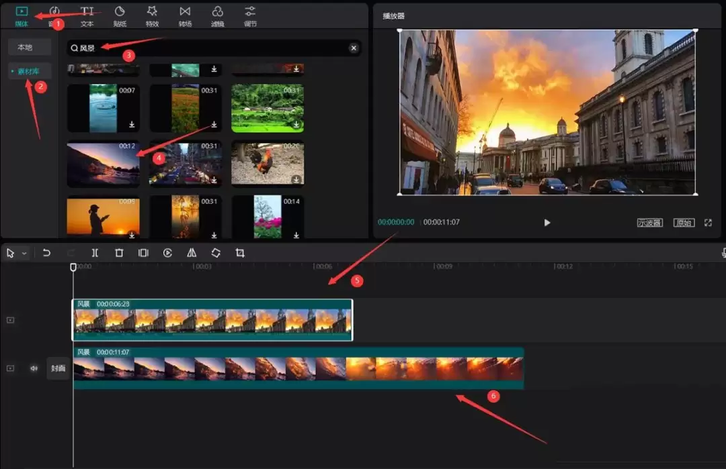Switch to the 特效 effects tab
Image resolution: width=726 pixels, height=469 pixels.
[x=153, y=16]
